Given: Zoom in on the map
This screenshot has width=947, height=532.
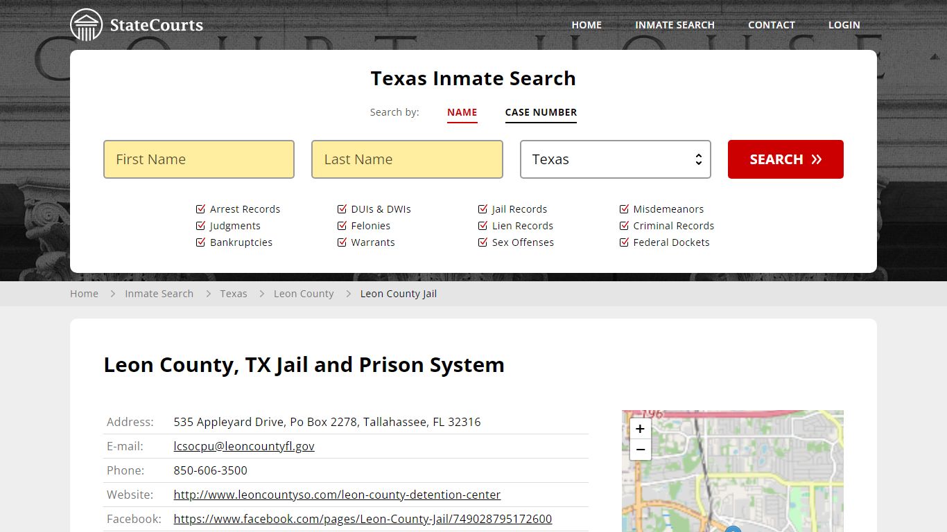Looking at the screenshot, I should tap(640, 429).
